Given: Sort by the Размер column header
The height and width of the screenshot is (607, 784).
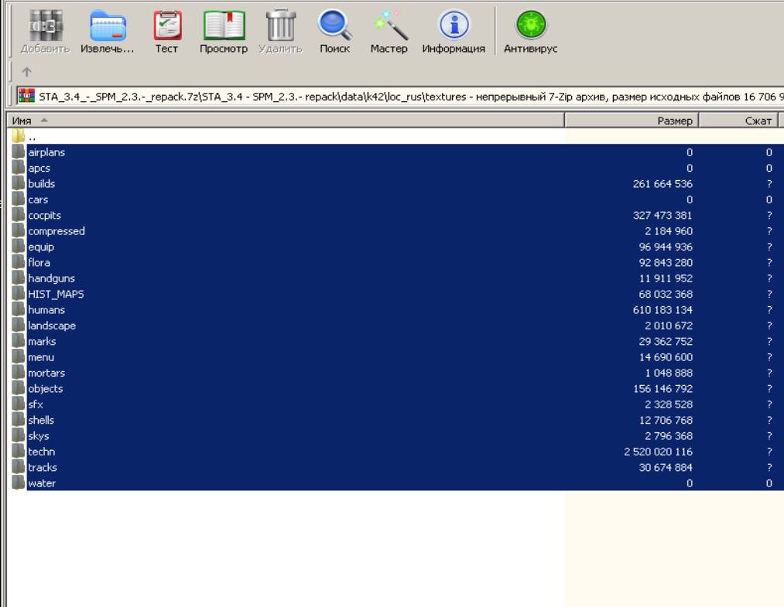Looking at the screenshot, I should (632, 121).
